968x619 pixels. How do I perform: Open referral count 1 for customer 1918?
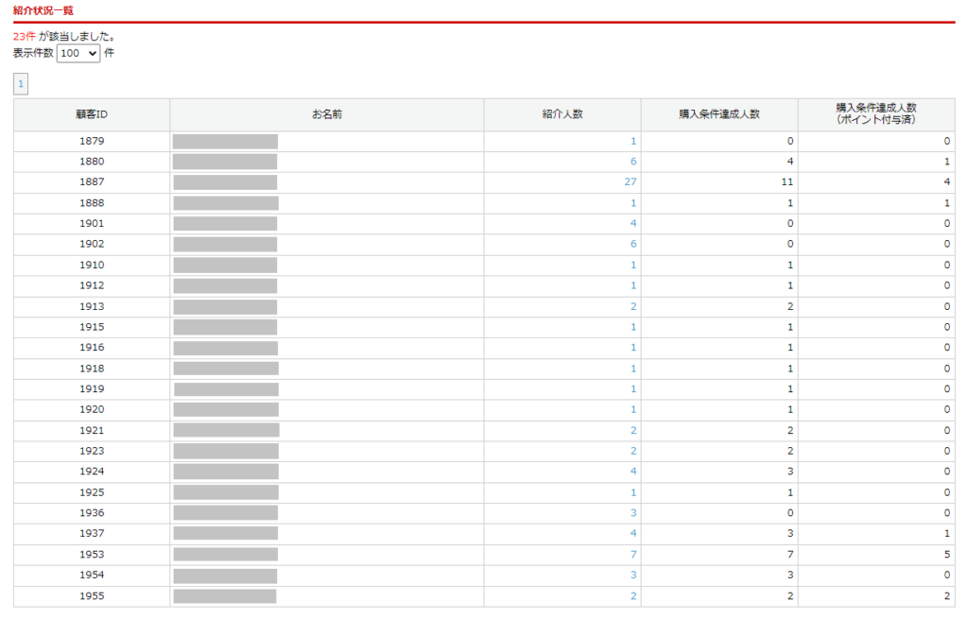(632, 369)
